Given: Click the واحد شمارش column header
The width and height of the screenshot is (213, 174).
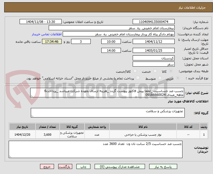Looking at the screenshot, I should pos(97,127).
